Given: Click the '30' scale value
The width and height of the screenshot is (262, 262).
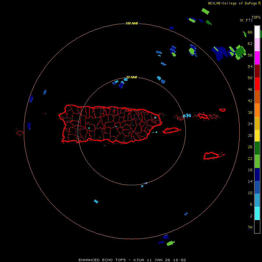Looking at the screenshot, I should tap(250, 135).
